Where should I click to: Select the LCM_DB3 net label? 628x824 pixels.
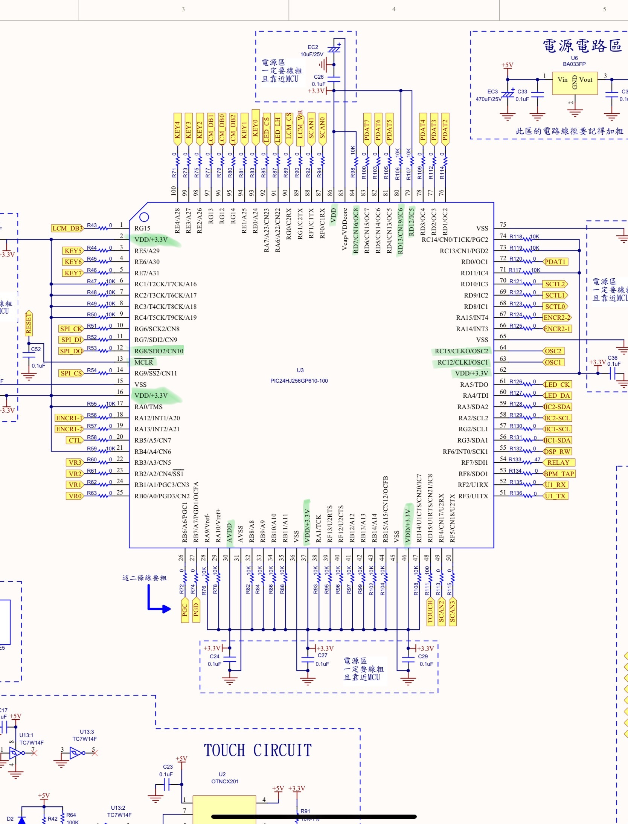click(x=67, y=228)
